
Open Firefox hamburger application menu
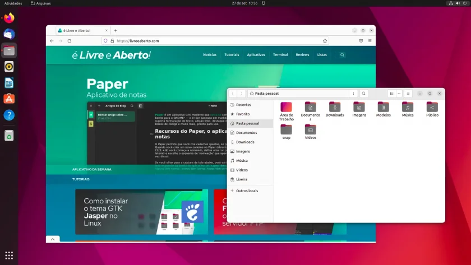tap(370, 41)
